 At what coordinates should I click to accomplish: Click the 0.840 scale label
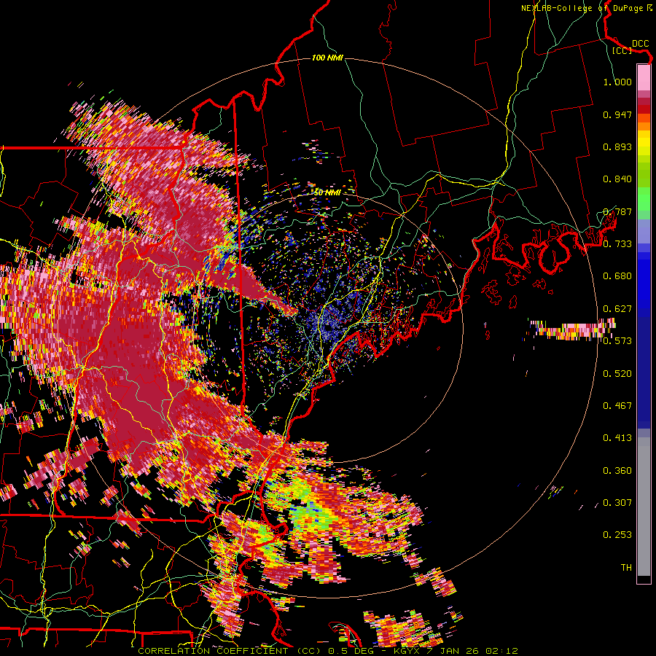617,179
